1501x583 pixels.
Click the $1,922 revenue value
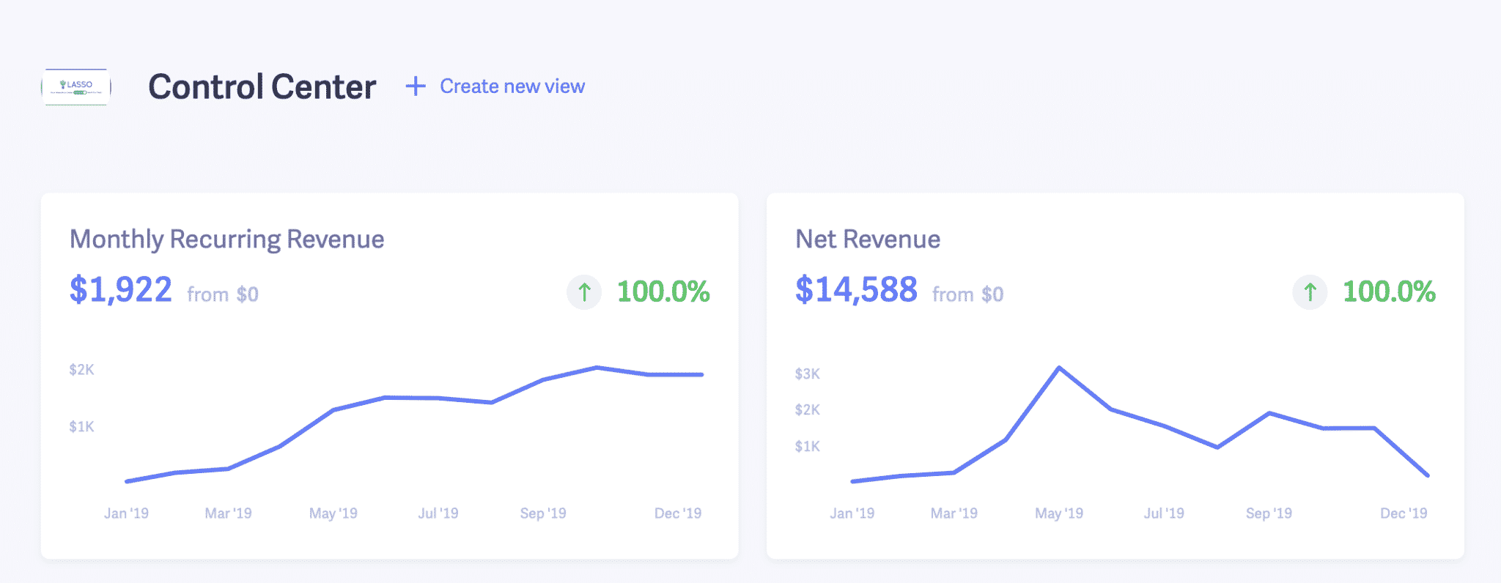pyautogui.click(x=121, y=290)
